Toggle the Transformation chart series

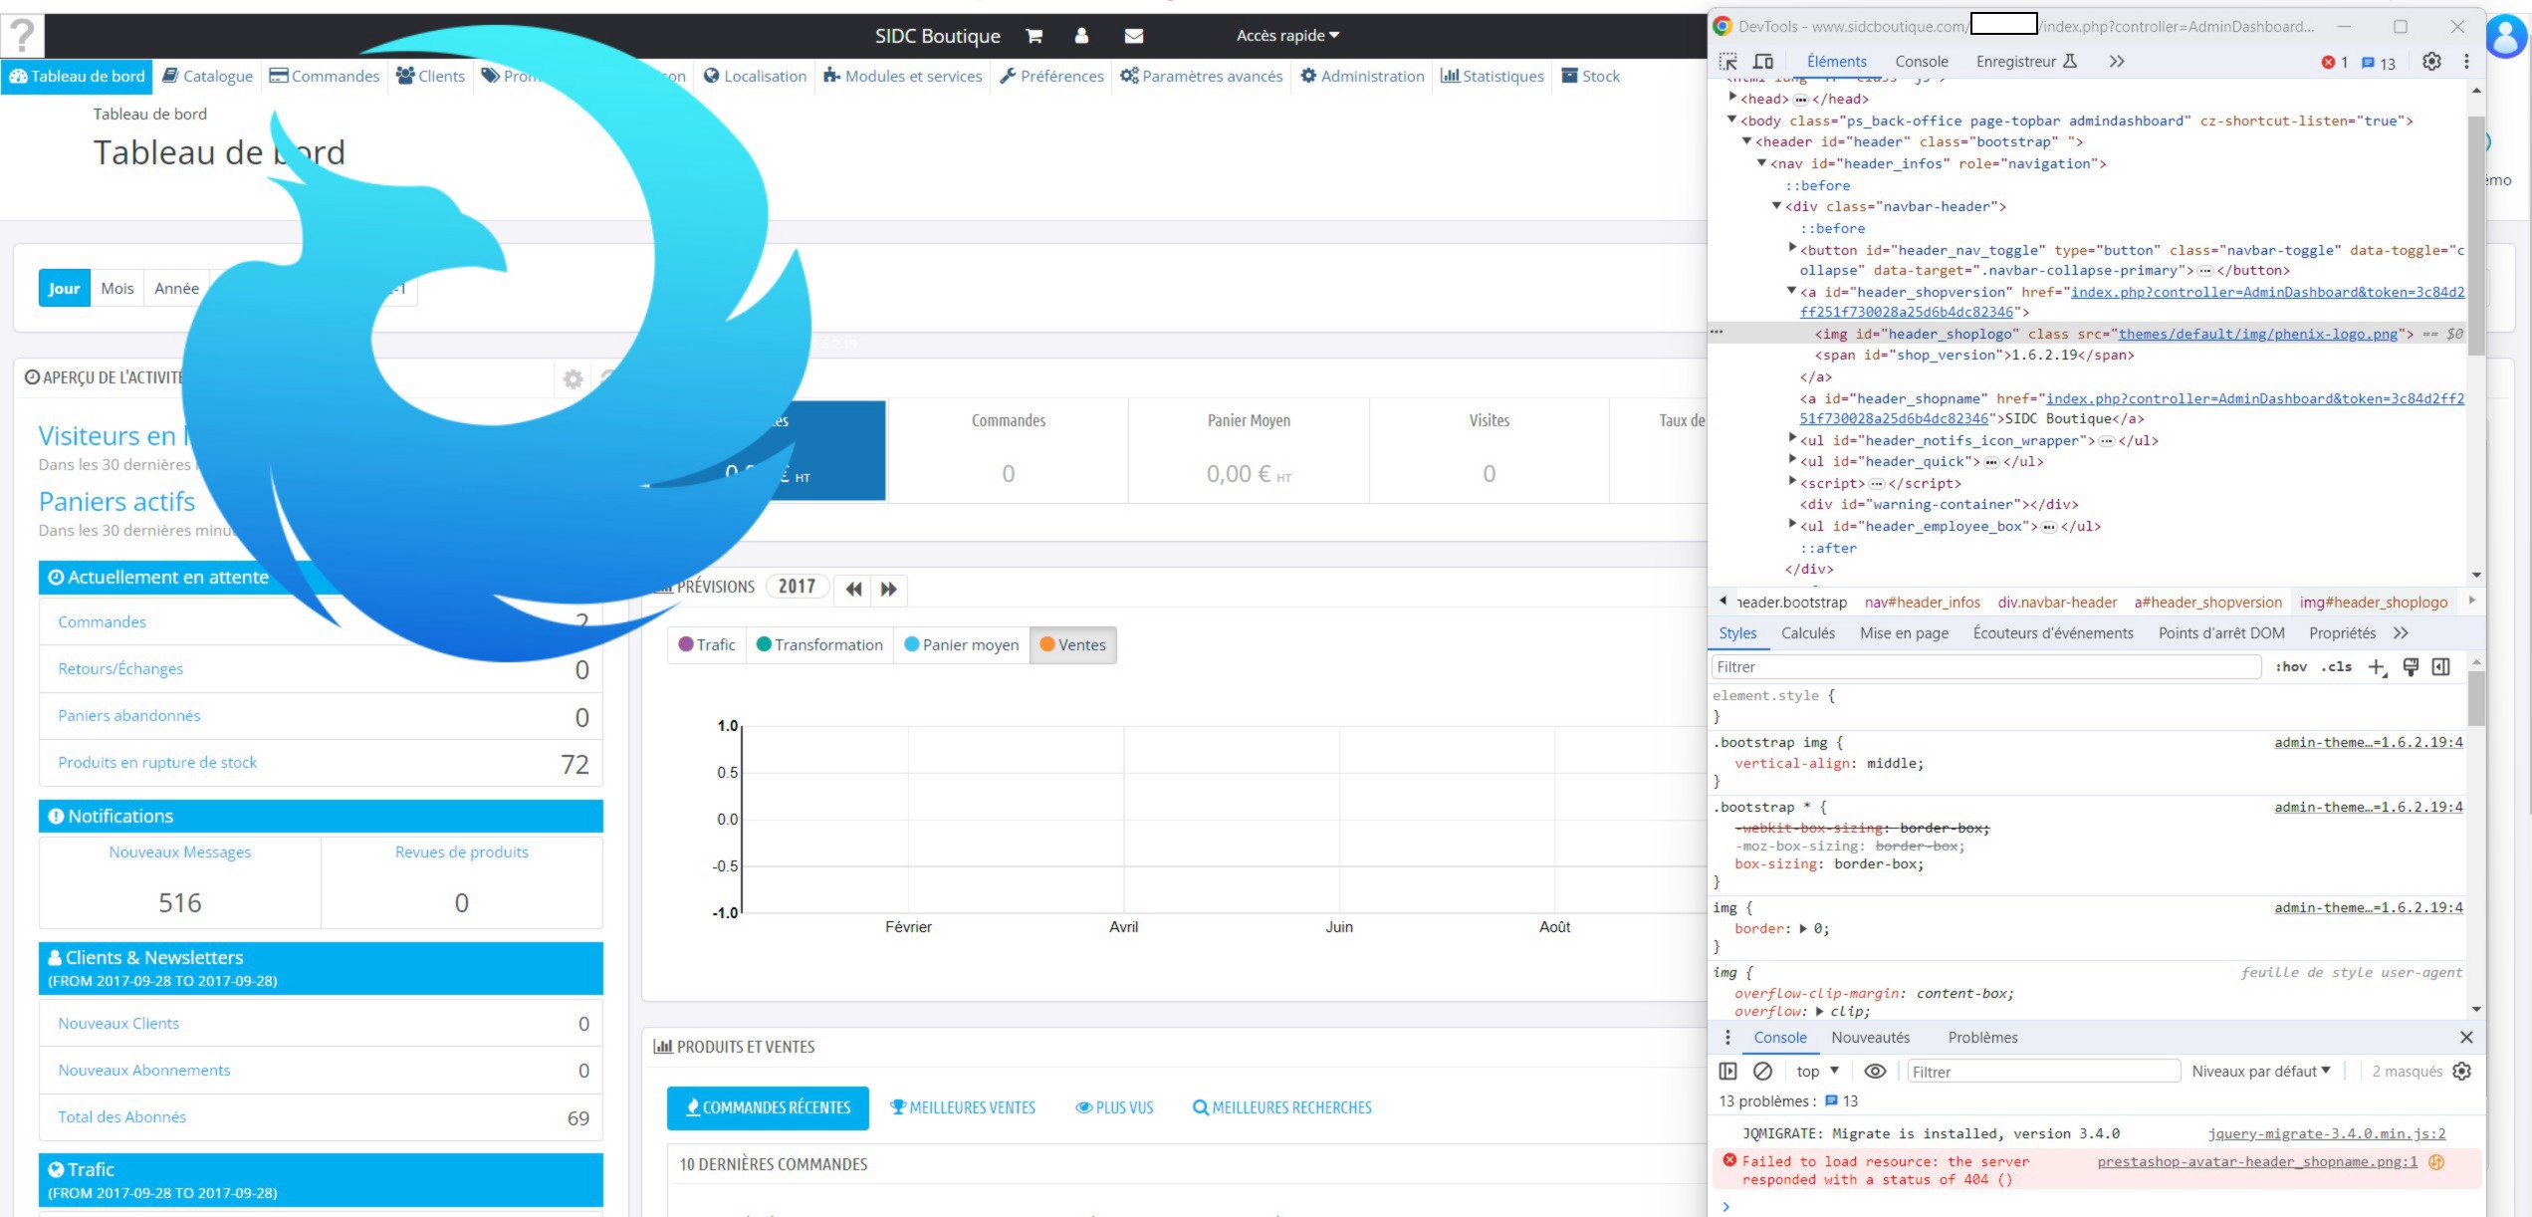819,644
